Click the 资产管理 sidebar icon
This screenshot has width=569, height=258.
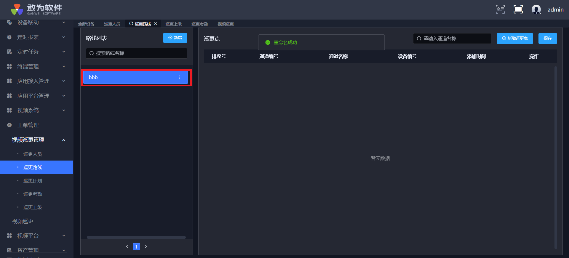pos(9,250)
